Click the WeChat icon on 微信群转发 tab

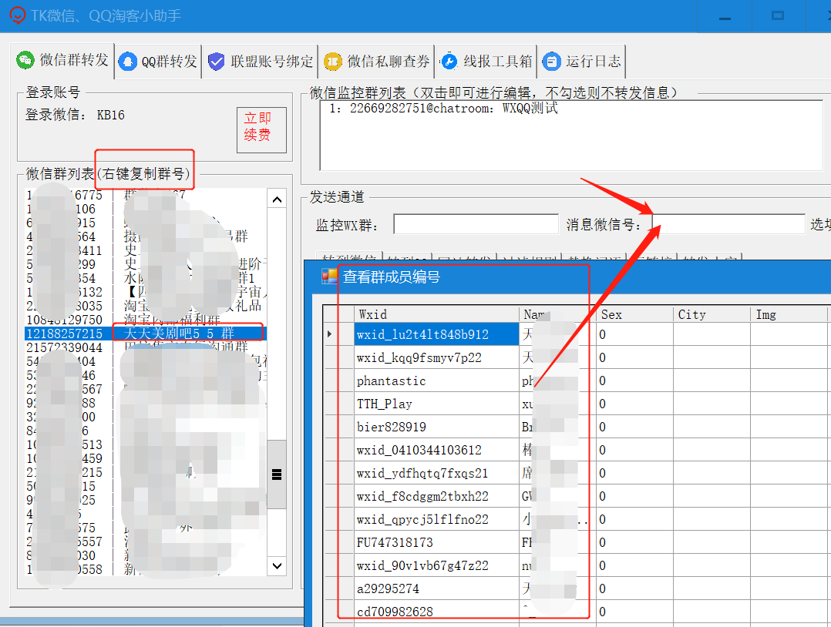pyautogui.click(x=25, y=60)
